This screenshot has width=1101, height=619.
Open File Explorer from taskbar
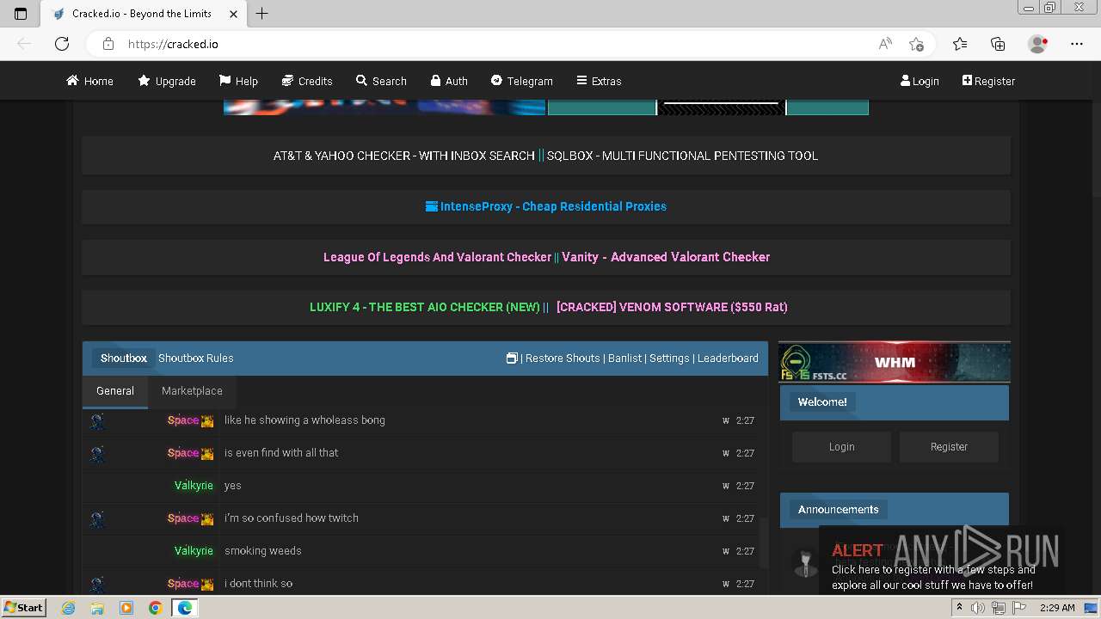[97, 608]
